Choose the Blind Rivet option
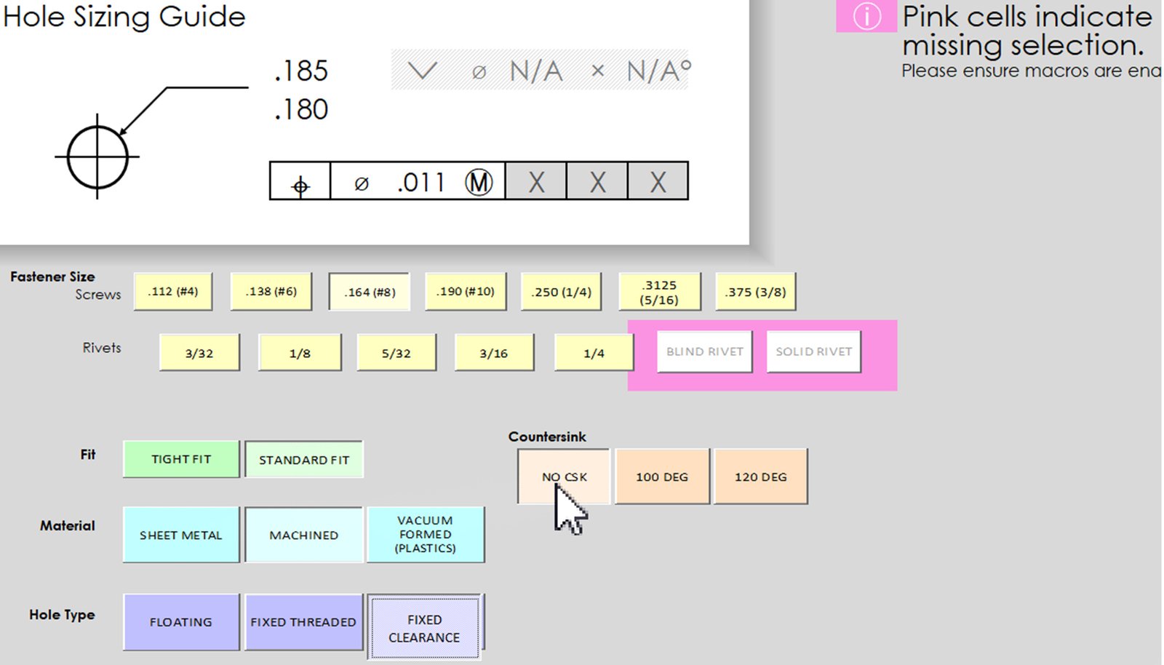This screenshot has width=1164, height=665. [704, 351]
